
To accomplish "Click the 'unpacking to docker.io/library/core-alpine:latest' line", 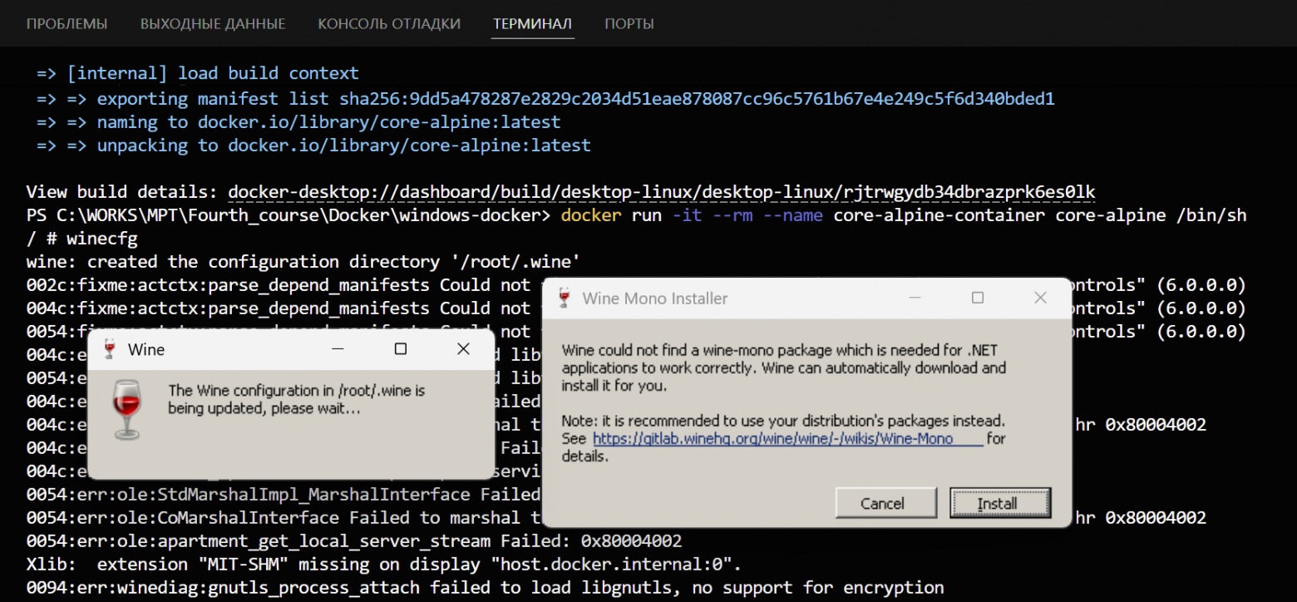I will [x=313, y=146].
